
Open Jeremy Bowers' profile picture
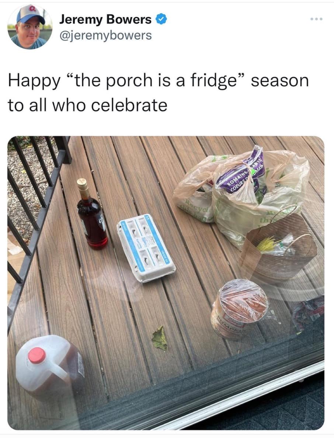[30, 27]
